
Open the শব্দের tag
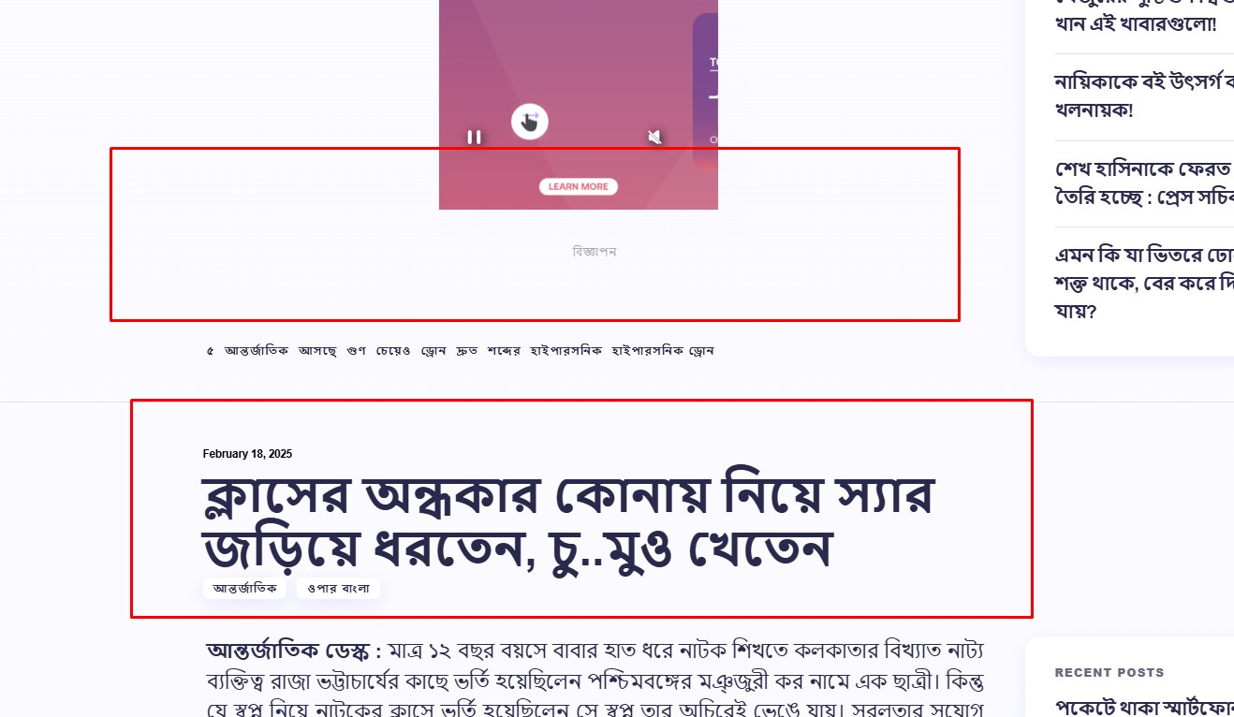point(504,351)
